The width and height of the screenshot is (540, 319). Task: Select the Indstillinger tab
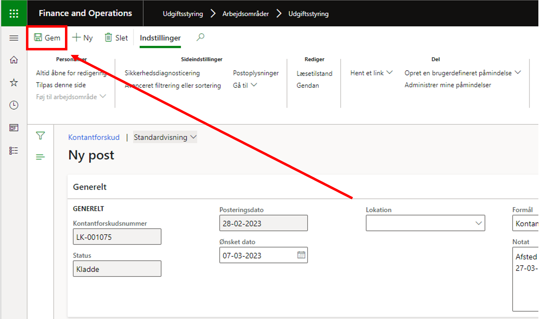point(160,38)
